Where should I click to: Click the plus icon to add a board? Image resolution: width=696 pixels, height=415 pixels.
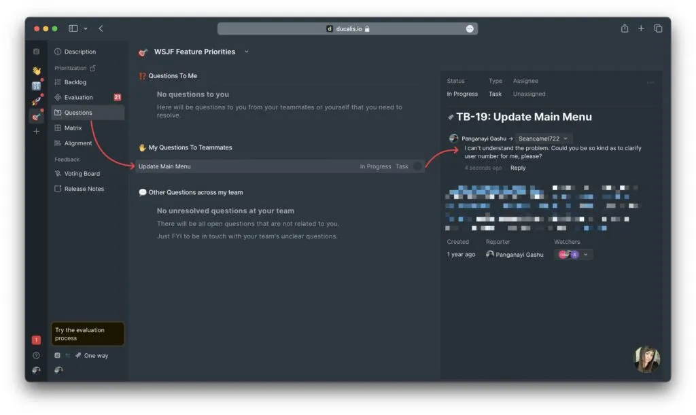coord(36,131)
